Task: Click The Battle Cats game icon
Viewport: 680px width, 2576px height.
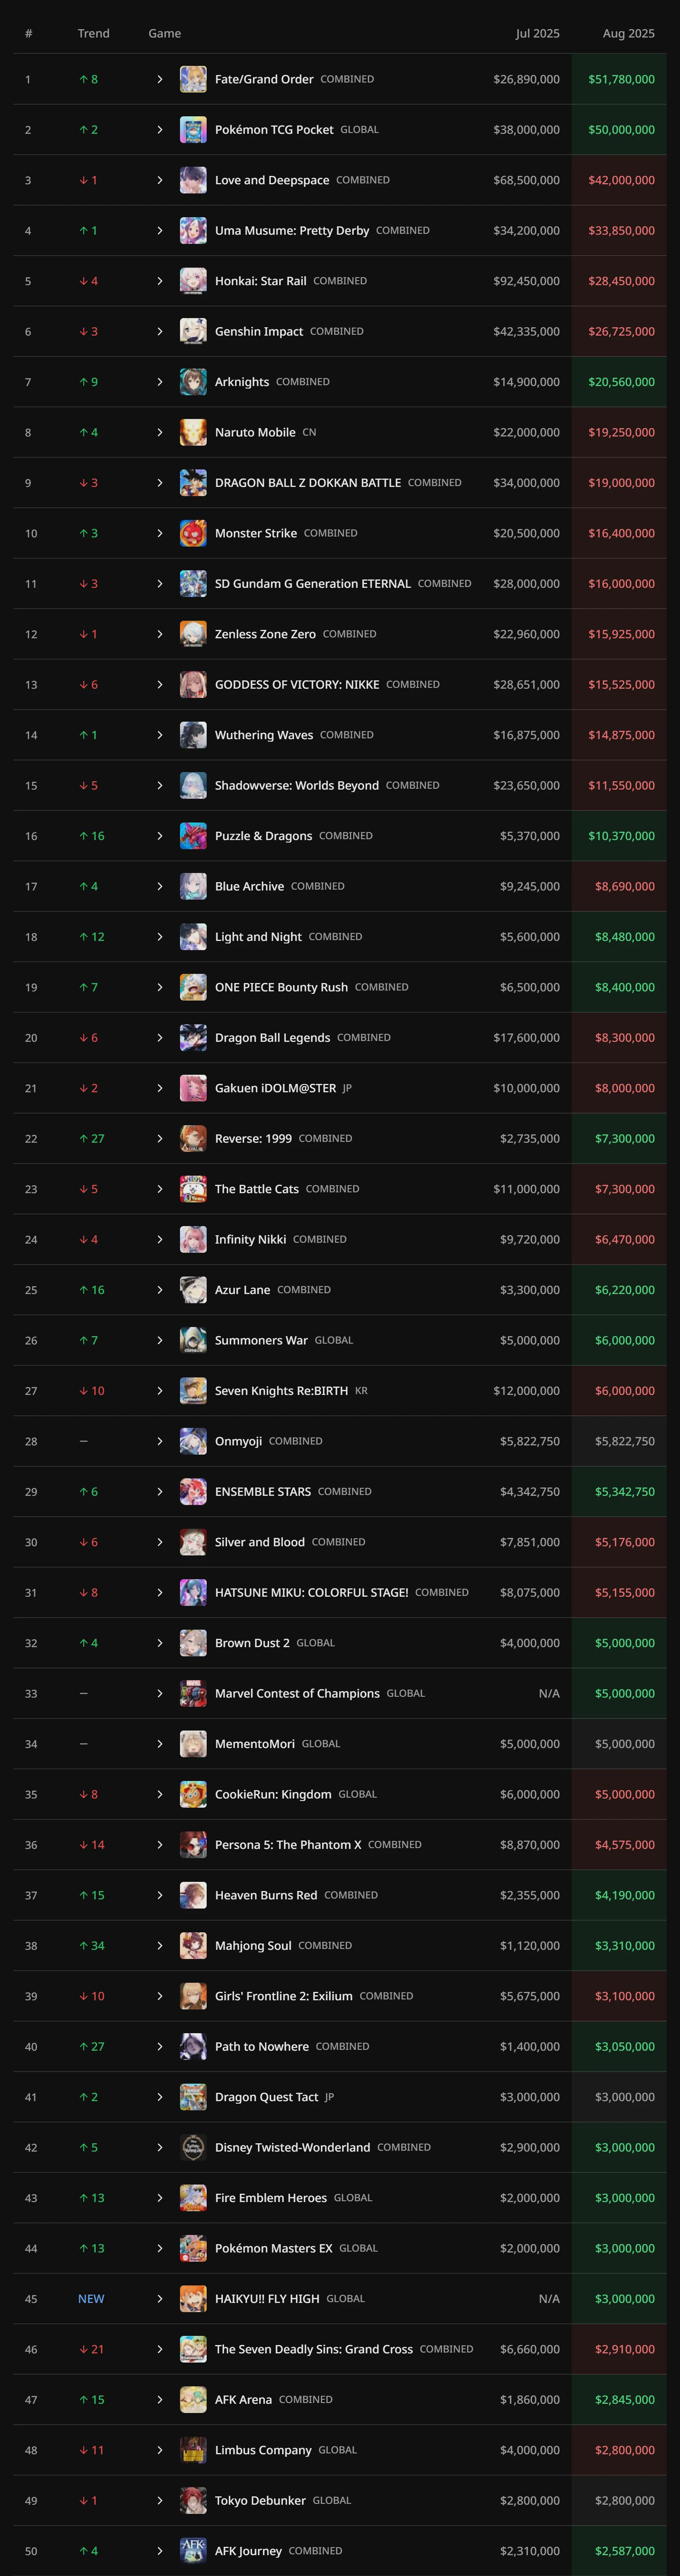Action: (x=193, y=1189)
